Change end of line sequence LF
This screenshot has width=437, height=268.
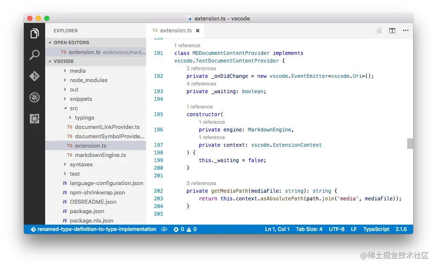pyautogui.click(x=354, y=229)
